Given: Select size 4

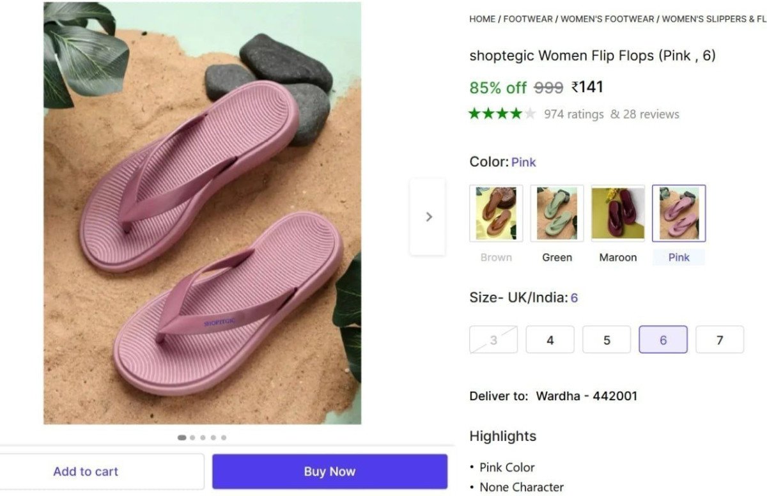Looking at the screenshot, I should [550, 339].
